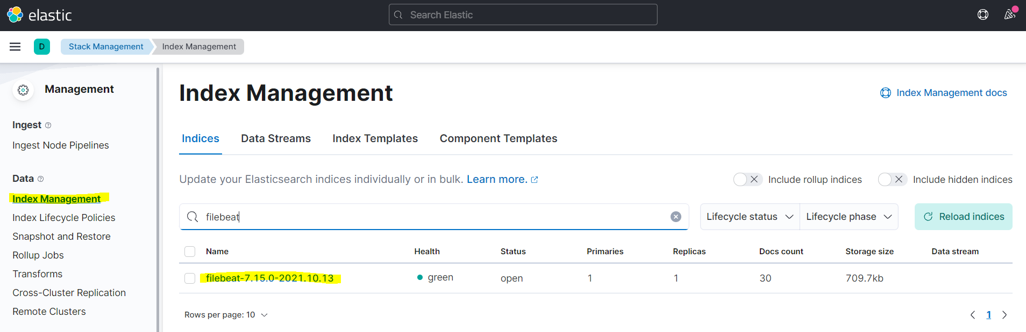This screenshot has height=332, width=1026.
Task: Switch to the Indices tab
Action: point(201,138)
